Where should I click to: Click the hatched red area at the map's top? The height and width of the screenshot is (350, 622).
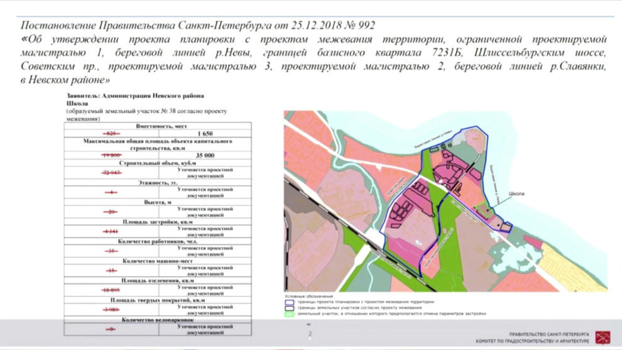[x=475, y=139]
